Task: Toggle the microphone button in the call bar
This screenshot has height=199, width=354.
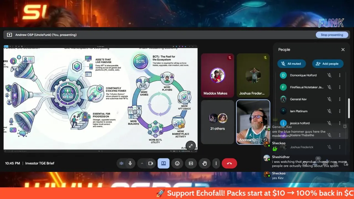Action: click(x=130, y=163)
